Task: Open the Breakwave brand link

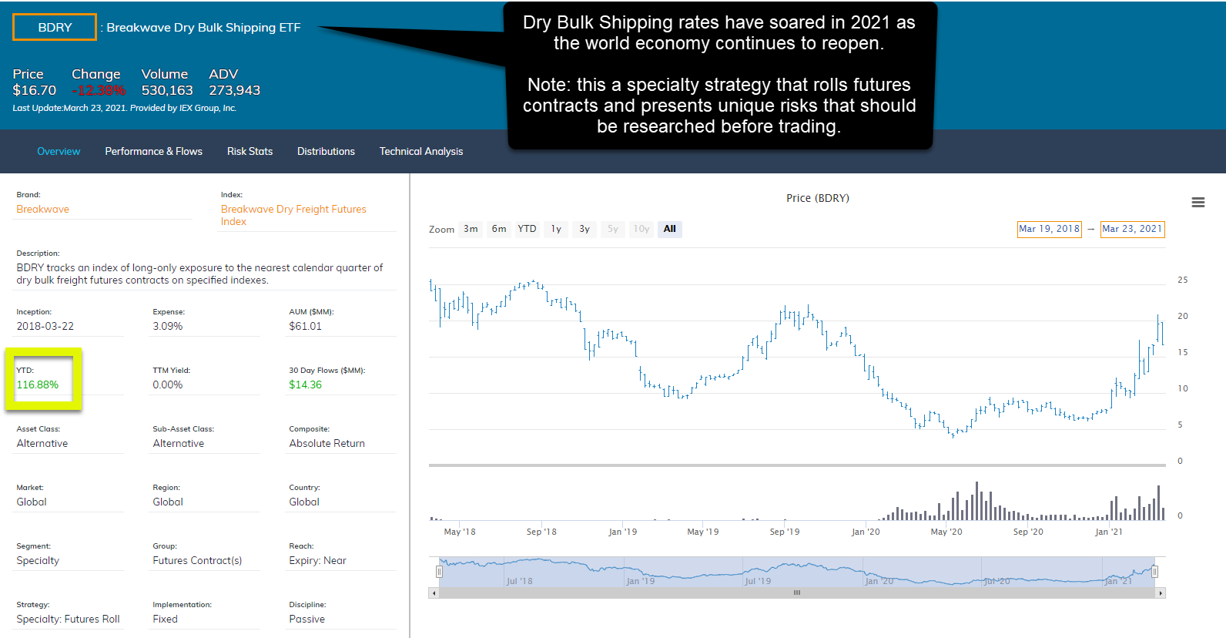Action: pyautogui.click(x=43, y=209)
